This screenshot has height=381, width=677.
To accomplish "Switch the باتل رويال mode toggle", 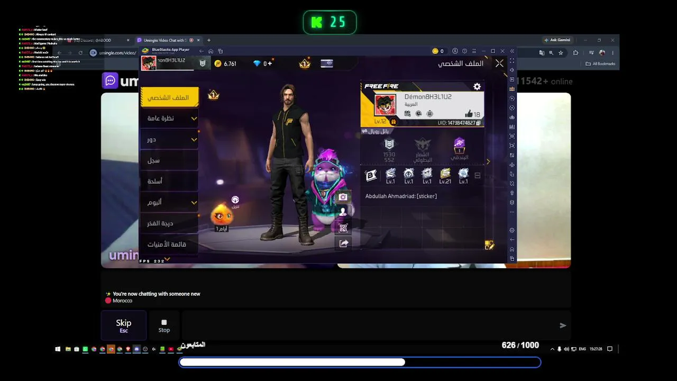I will pos(375,131).
